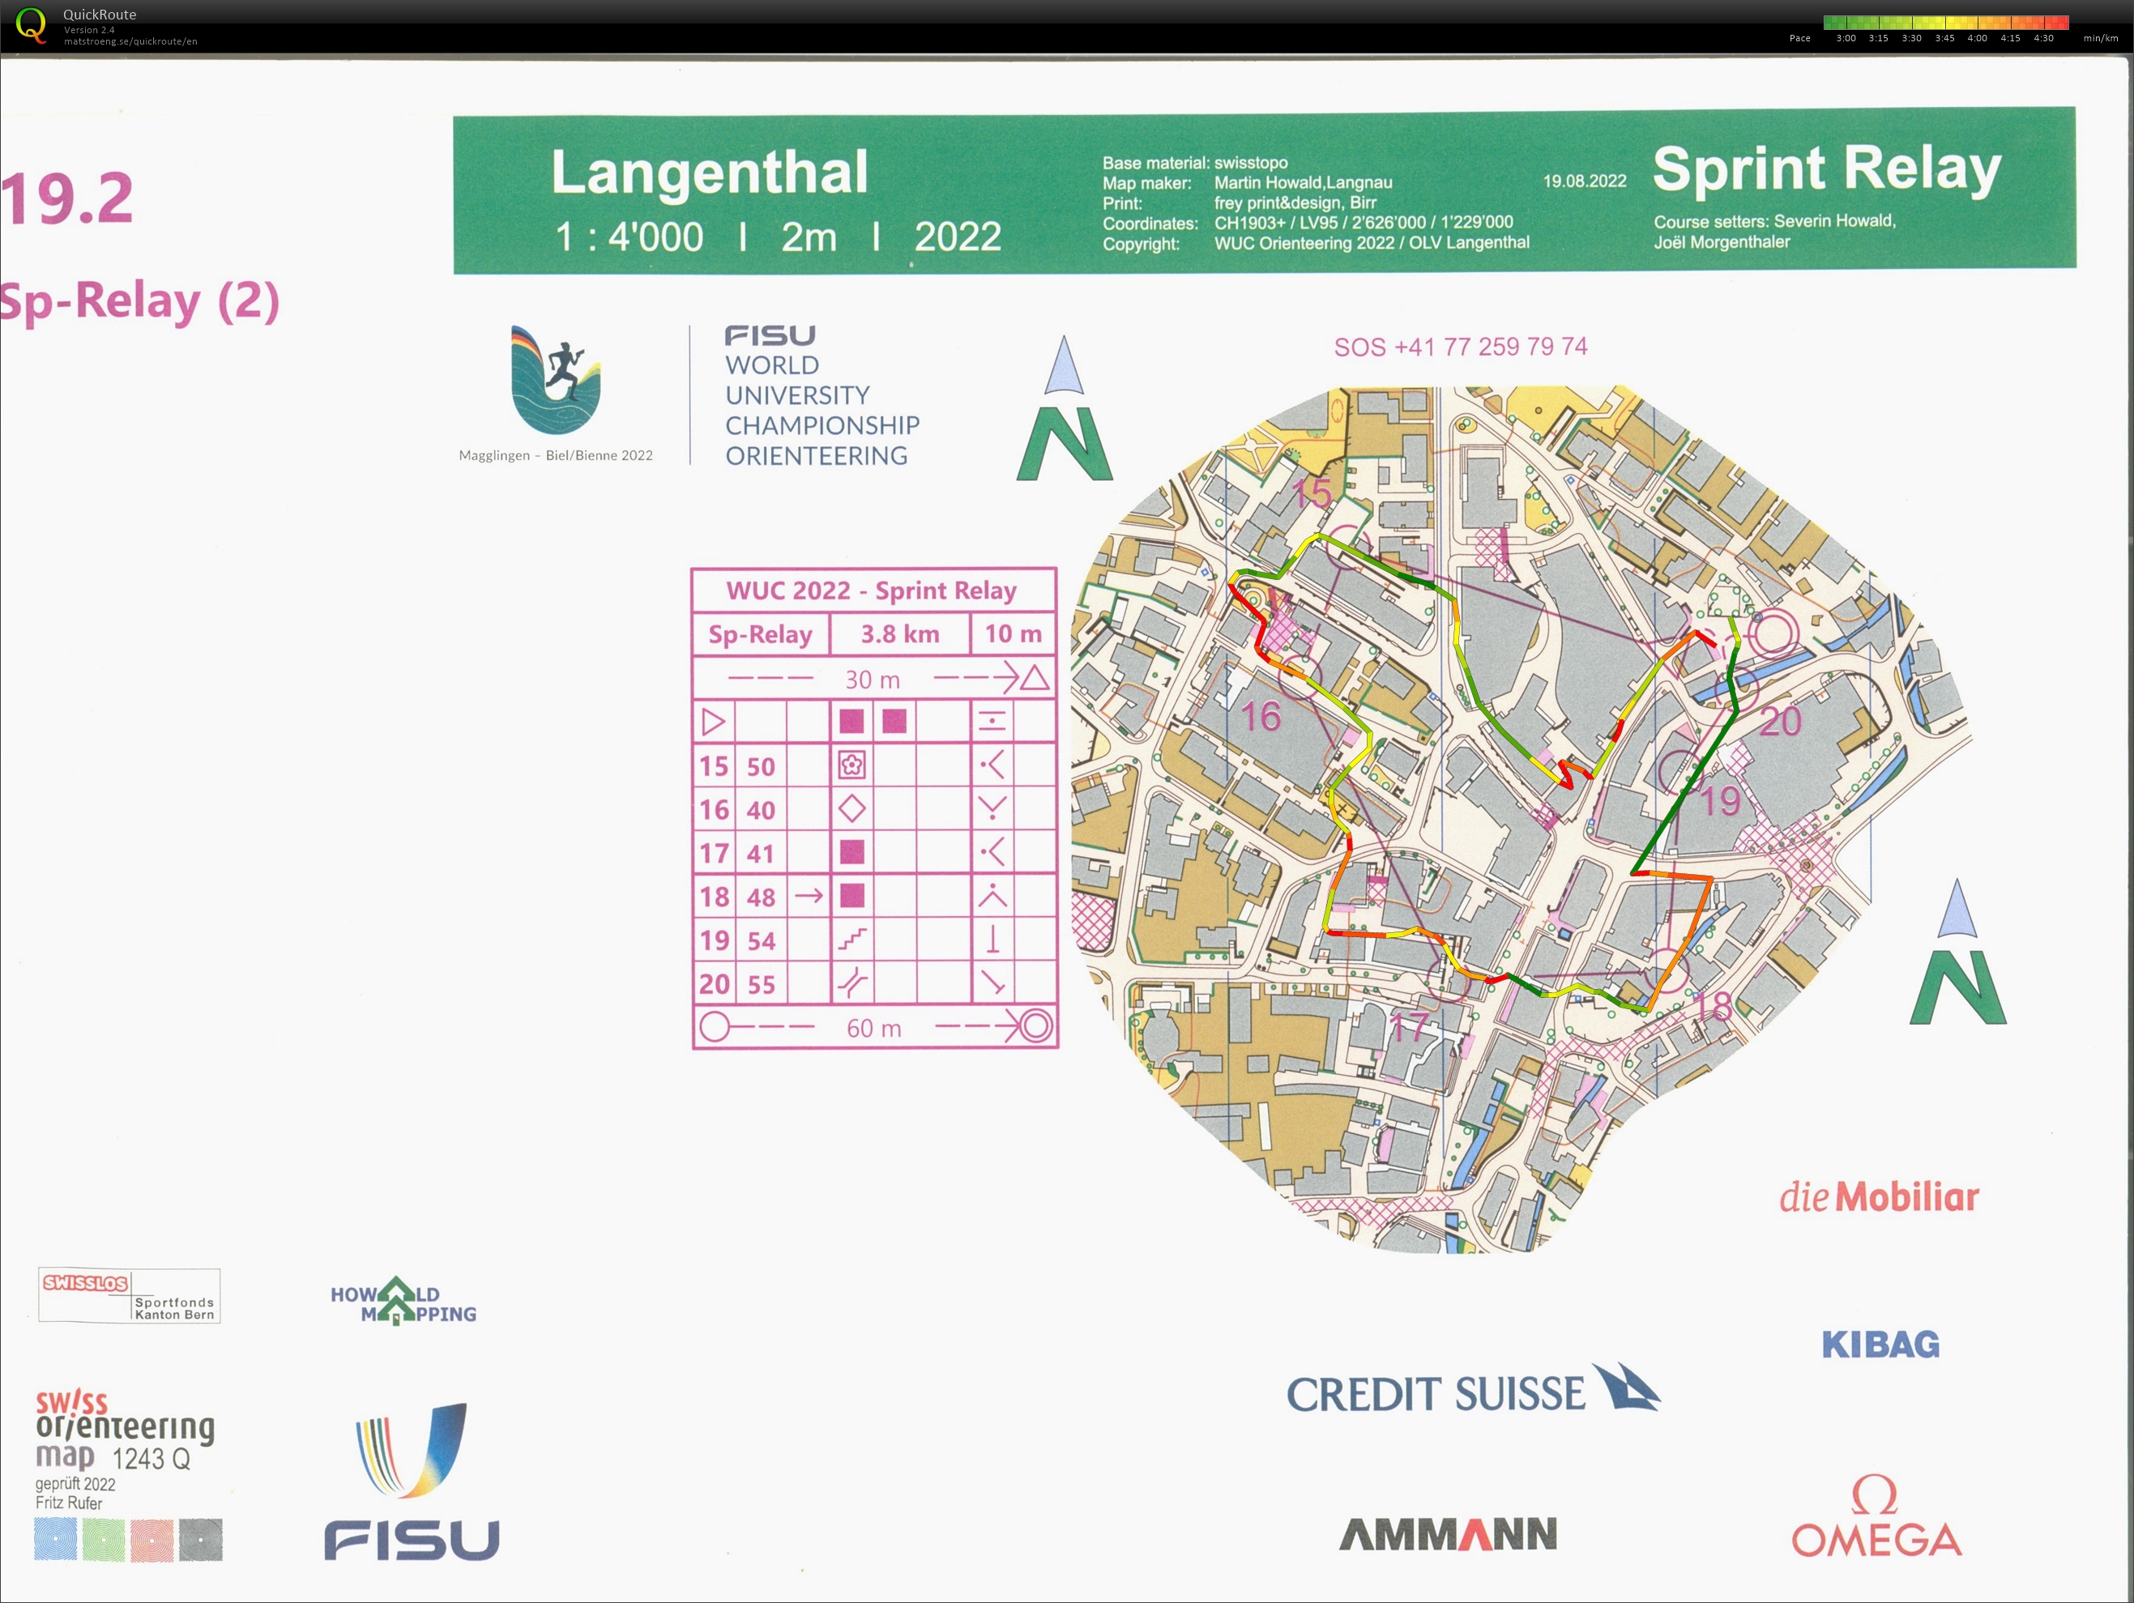Click control number 20 on the map
Screen dimensions: 2134x1603
click(1780, 722)
